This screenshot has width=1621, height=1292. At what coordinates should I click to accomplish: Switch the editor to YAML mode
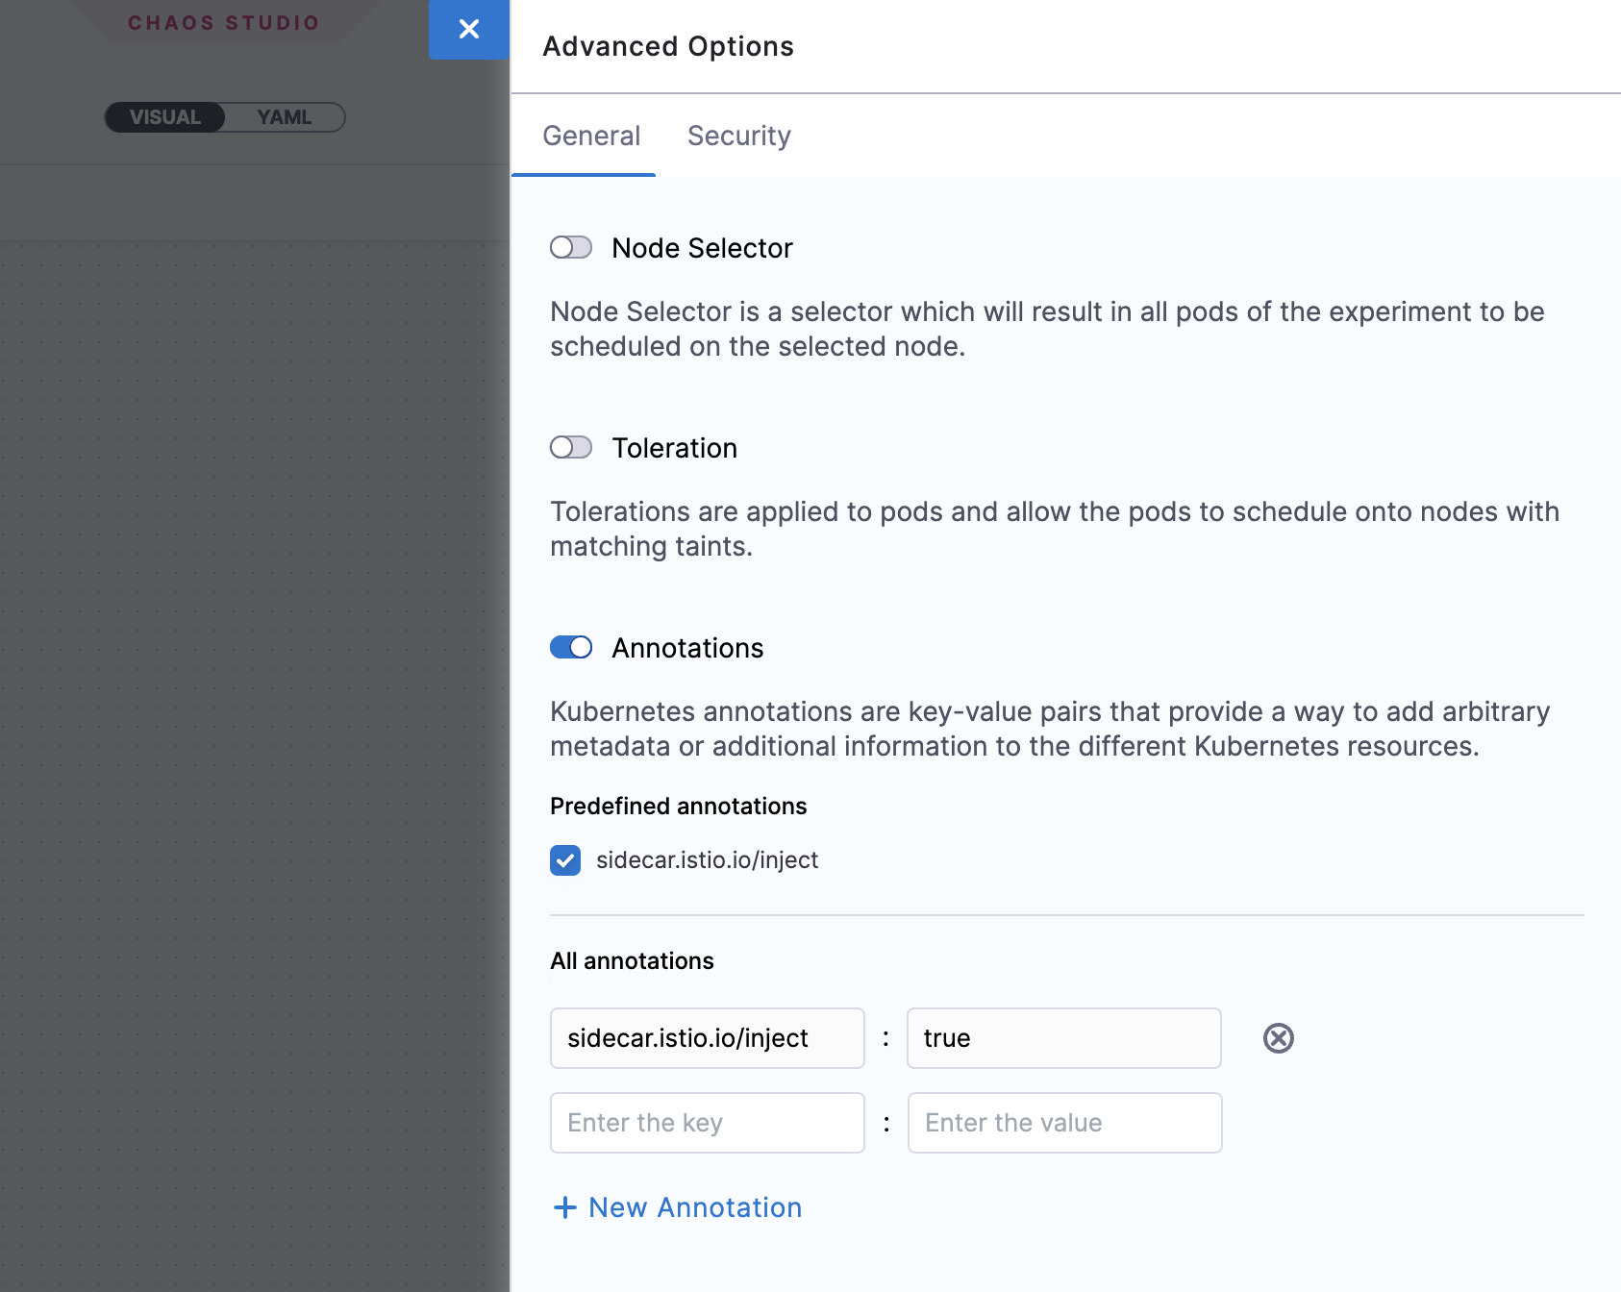coord(284,117)
